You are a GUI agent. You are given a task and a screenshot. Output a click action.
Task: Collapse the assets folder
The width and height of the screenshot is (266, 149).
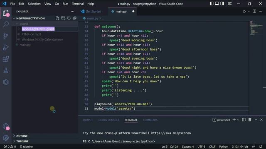(x=24, y=24)
